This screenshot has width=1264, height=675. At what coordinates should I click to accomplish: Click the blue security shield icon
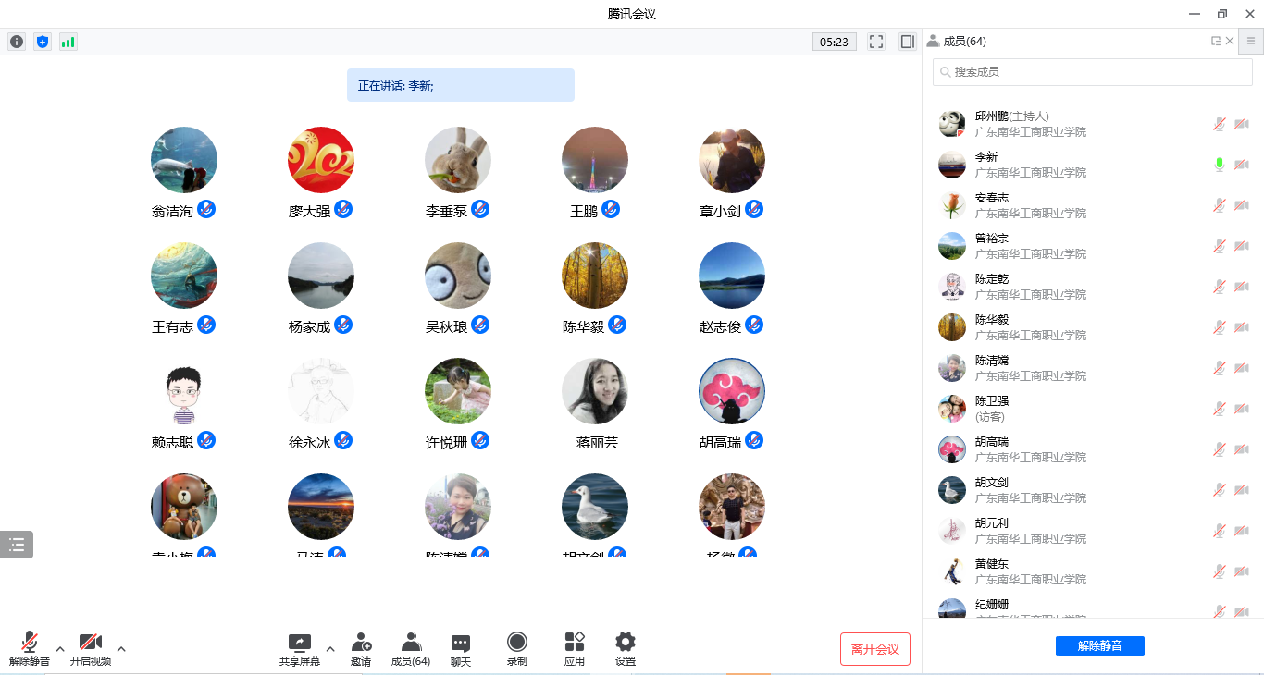43,42
